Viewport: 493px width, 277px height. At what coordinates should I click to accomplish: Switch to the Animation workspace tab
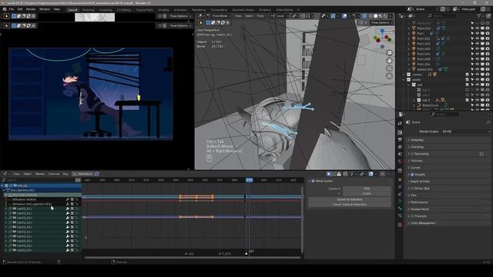pos(180,10)
